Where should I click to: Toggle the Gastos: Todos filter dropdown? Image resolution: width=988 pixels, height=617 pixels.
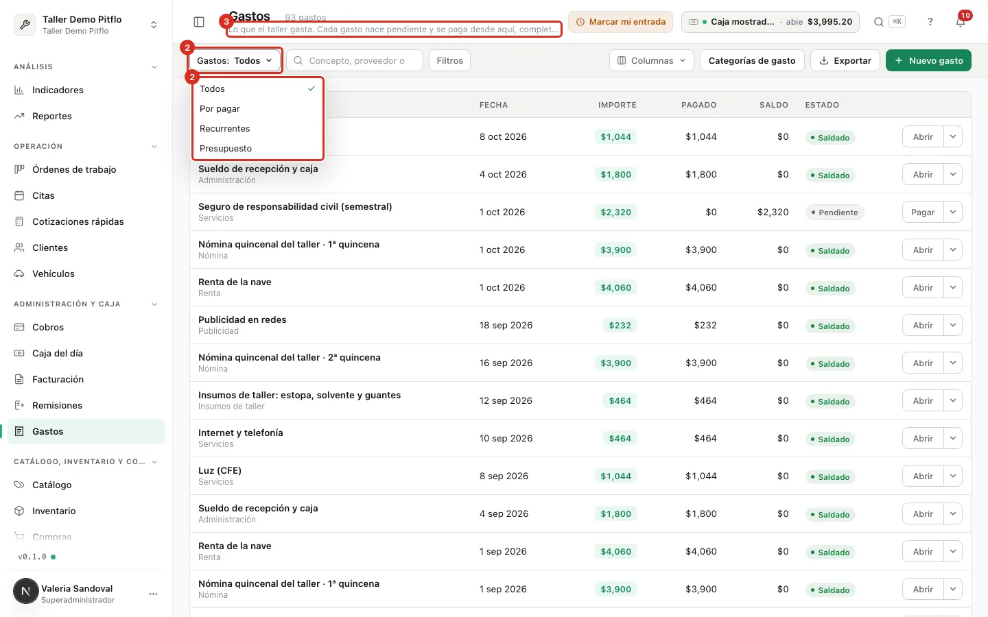pyautogui.click(x=235, y=60)
